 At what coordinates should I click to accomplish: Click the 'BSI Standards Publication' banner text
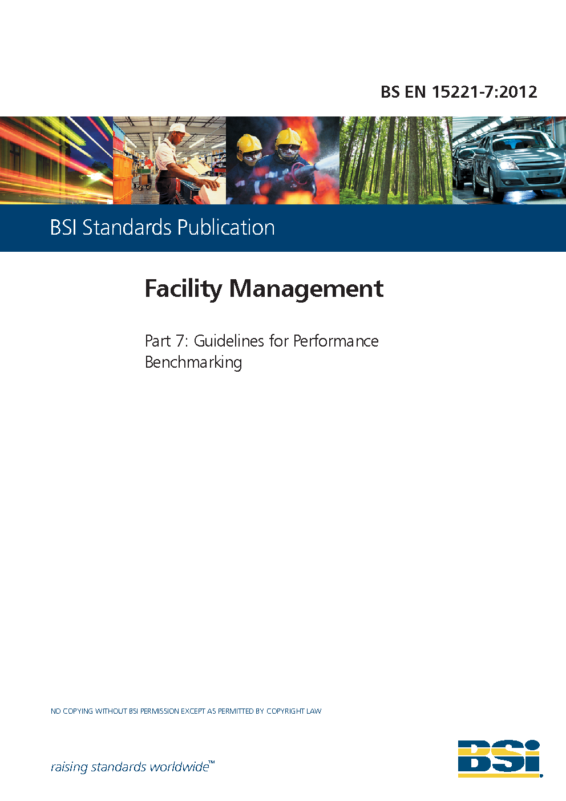coord(163,228)
